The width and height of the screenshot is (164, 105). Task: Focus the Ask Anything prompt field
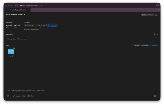pos(80,91)
